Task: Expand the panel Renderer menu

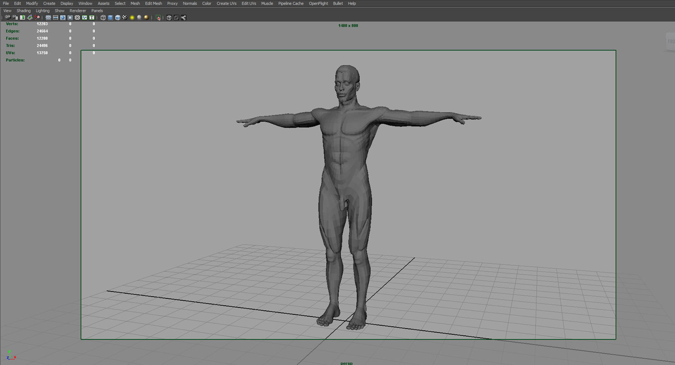Action: click(x=78, y=10)
